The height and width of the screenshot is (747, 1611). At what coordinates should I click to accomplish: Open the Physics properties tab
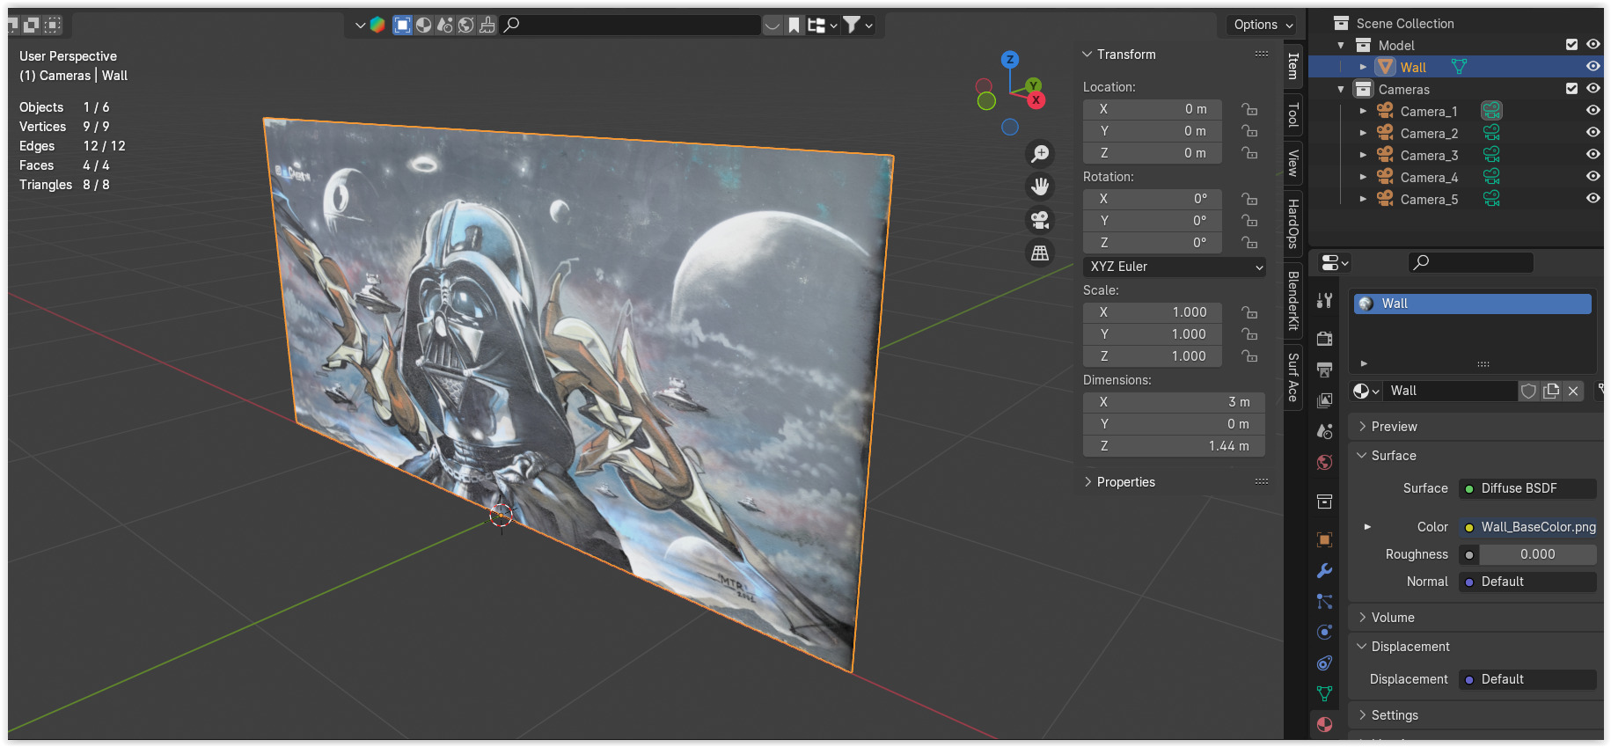pos(1324,632)
